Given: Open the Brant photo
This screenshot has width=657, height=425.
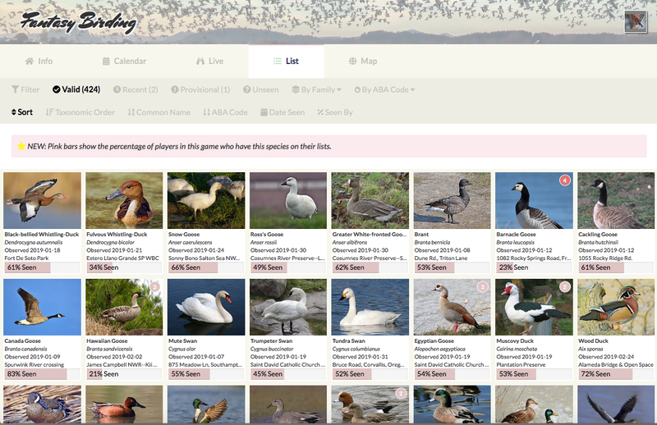Looking at the screenshot, I should point(453,200).
